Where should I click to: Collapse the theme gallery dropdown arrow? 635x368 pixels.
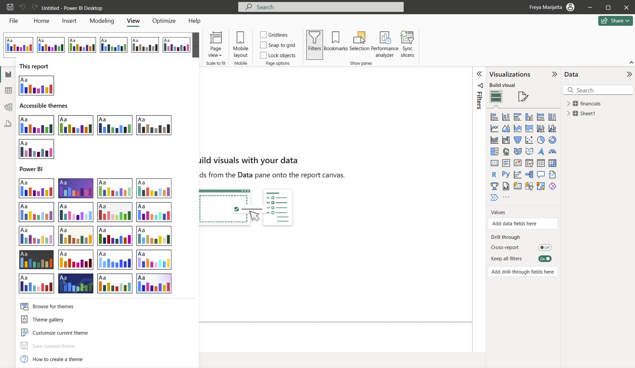coord(196,45)
